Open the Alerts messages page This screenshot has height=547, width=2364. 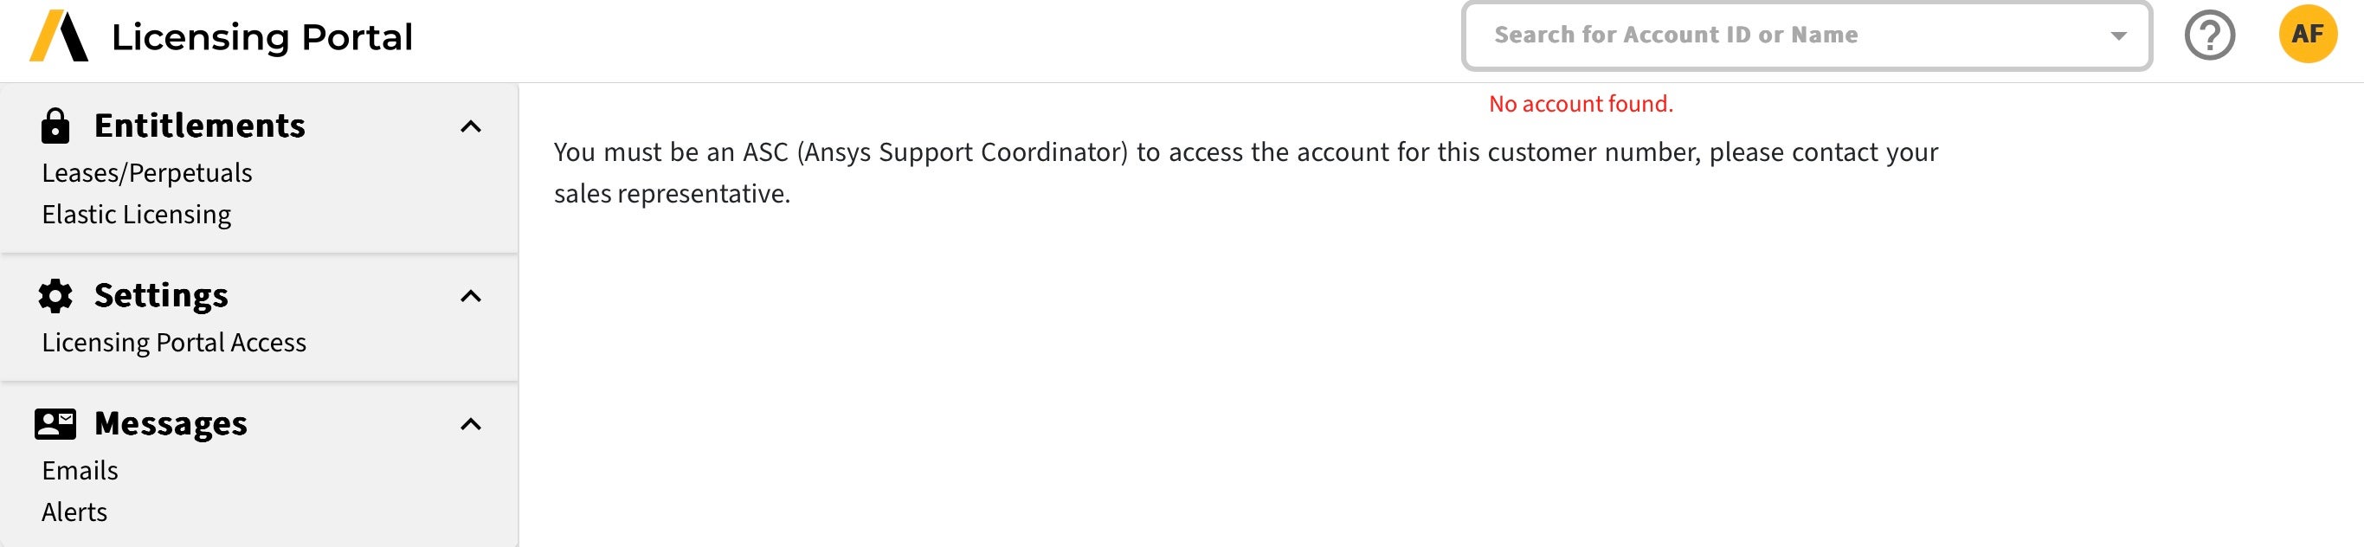74,512
